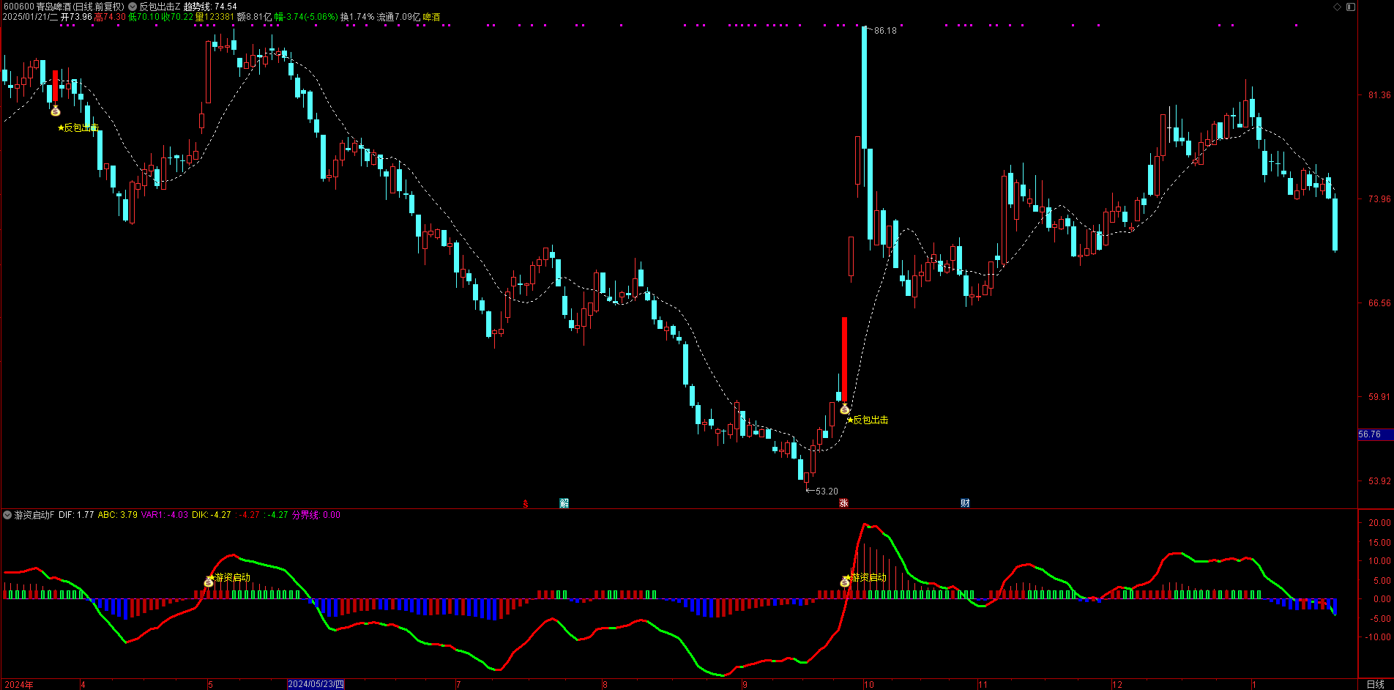Click the tall red signal bar in late September
The width and height of the screenshot is (1394, 690).
pyautogui.click(x=844, y=359)
